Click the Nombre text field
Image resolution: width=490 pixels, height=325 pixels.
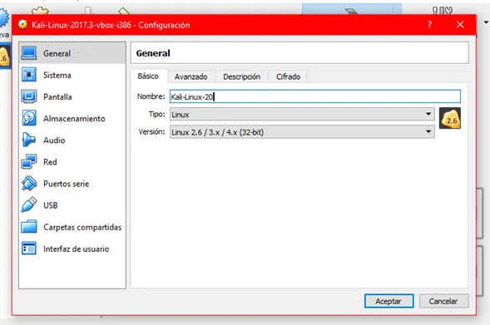(x=315, y=96)
